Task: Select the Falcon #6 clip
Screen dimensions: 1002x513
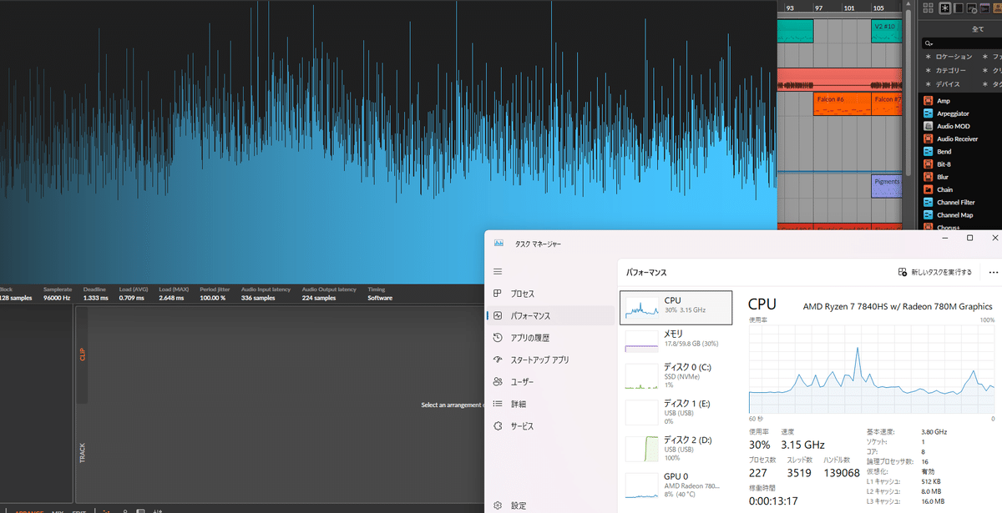Action: pos(841,104)
